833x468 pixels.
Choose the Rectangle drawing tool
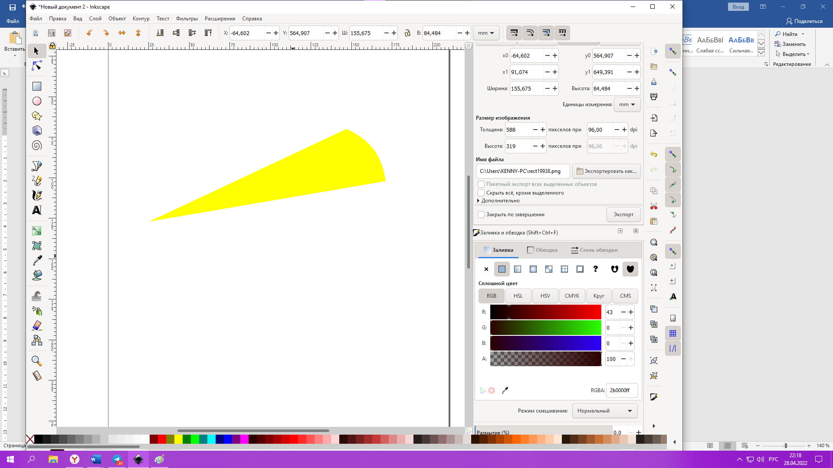point(36,86)
